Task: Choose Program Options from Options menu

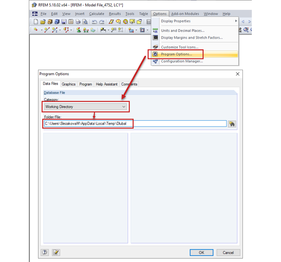Action: point(194,54)
